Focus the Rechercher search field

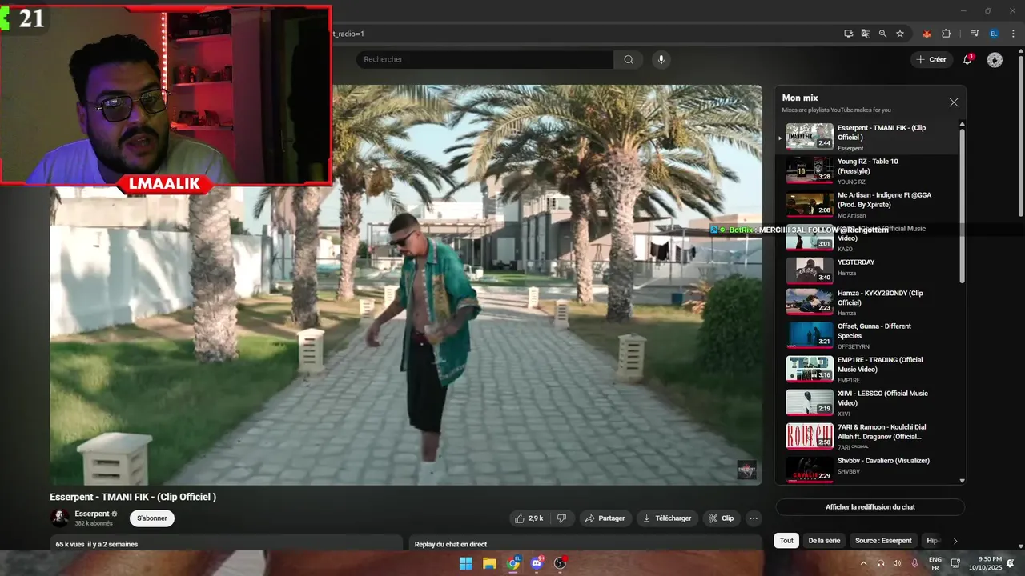(485, 59)
